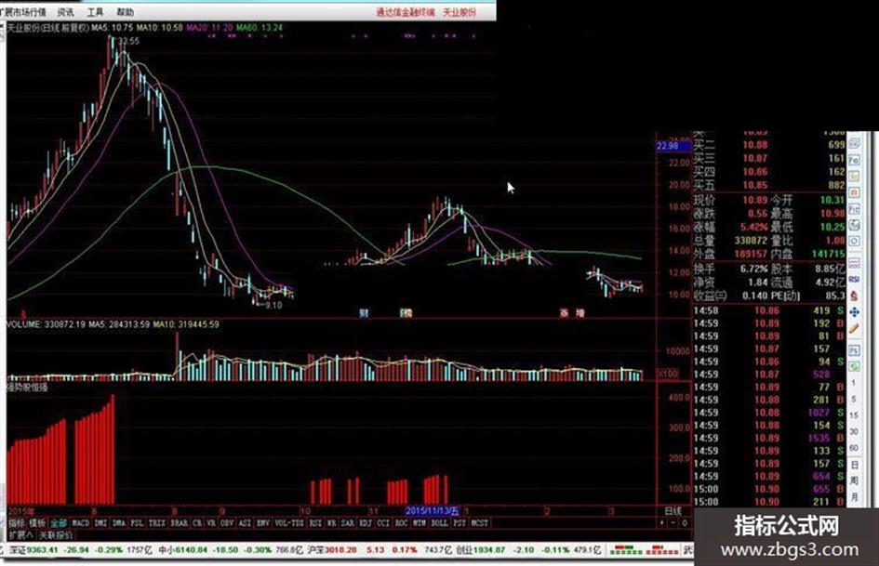The image size is (879, 566).
Task: Switch indicator to EMV
Action: pos(263,523)
